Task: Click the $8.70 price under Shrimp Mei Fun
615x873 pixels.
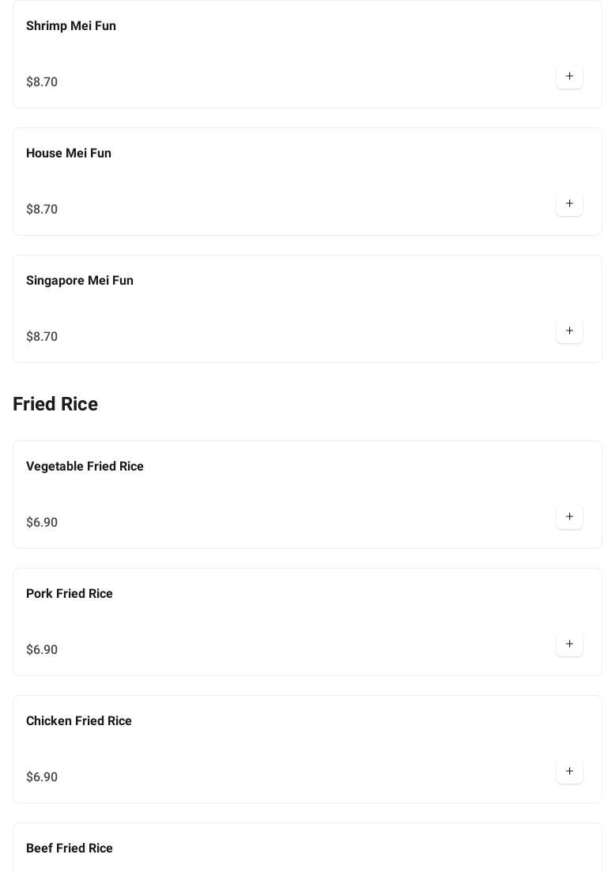Action: pos(42,82)
